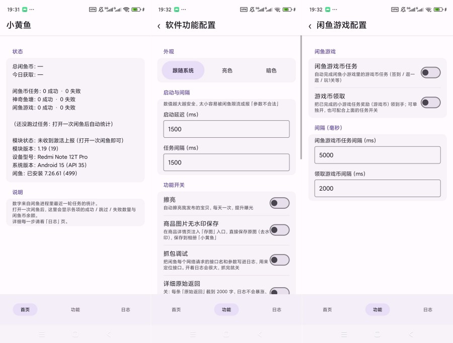
Task: Go back from 闲鱼游戏配置 screen
Action: click(x=310, y=26)
